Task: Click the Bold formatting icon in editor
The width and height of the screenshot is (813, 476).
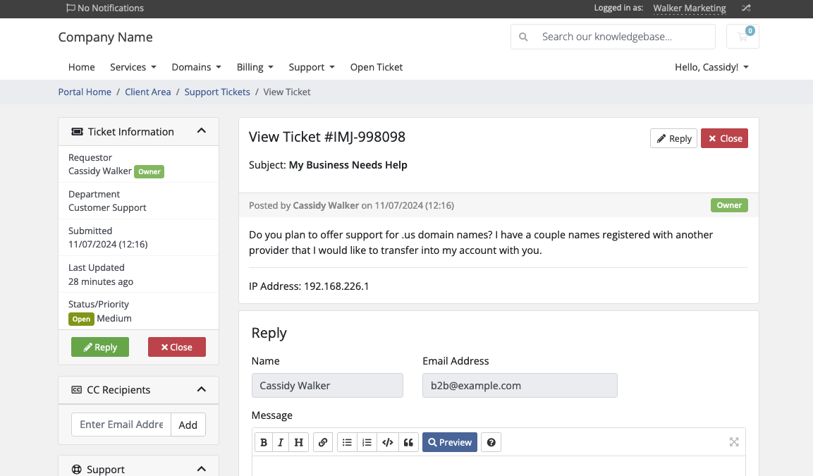Action: coord(264,442)
